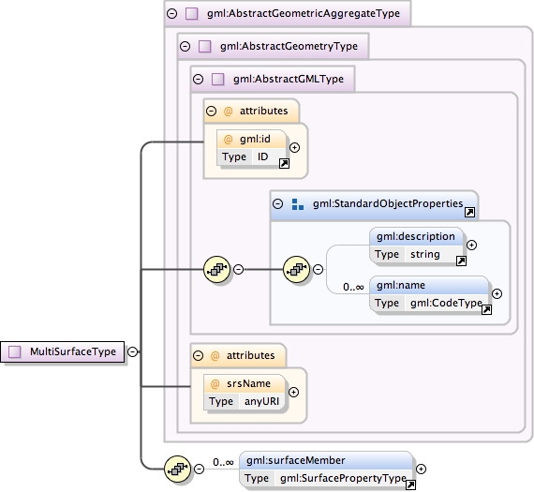Expand the srsName attribute details

(293, 392)
